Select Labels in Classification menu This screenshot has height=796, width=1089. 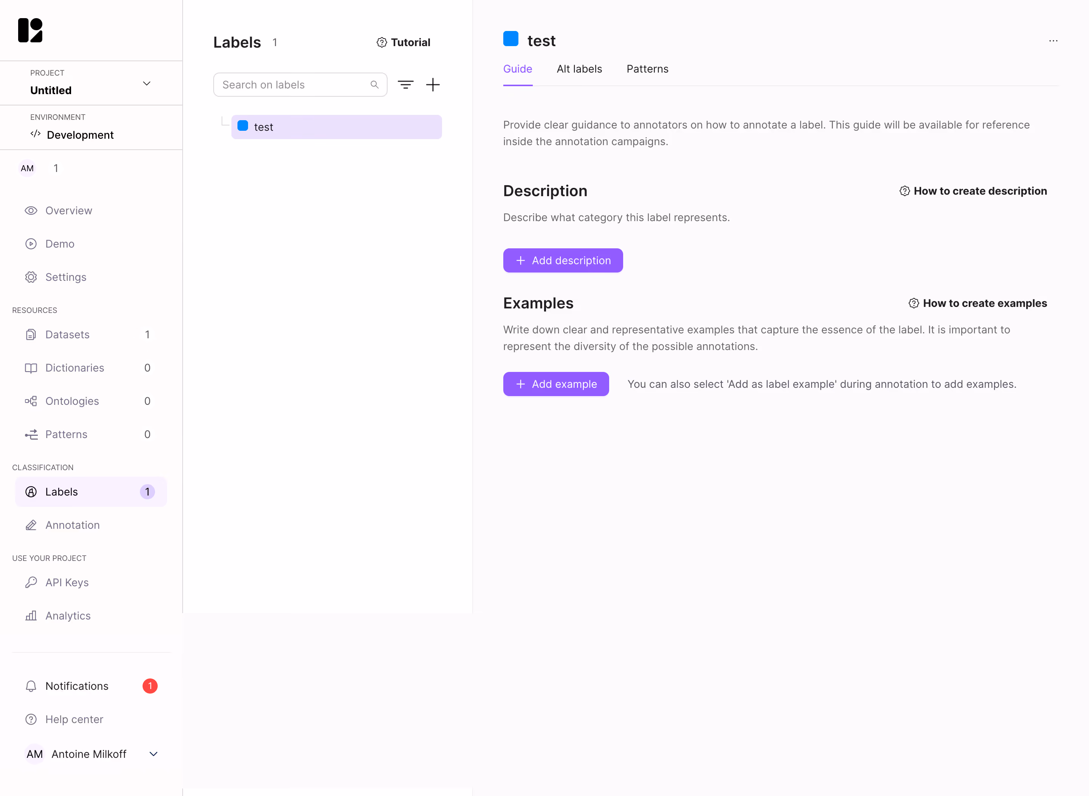pos(91,491)
